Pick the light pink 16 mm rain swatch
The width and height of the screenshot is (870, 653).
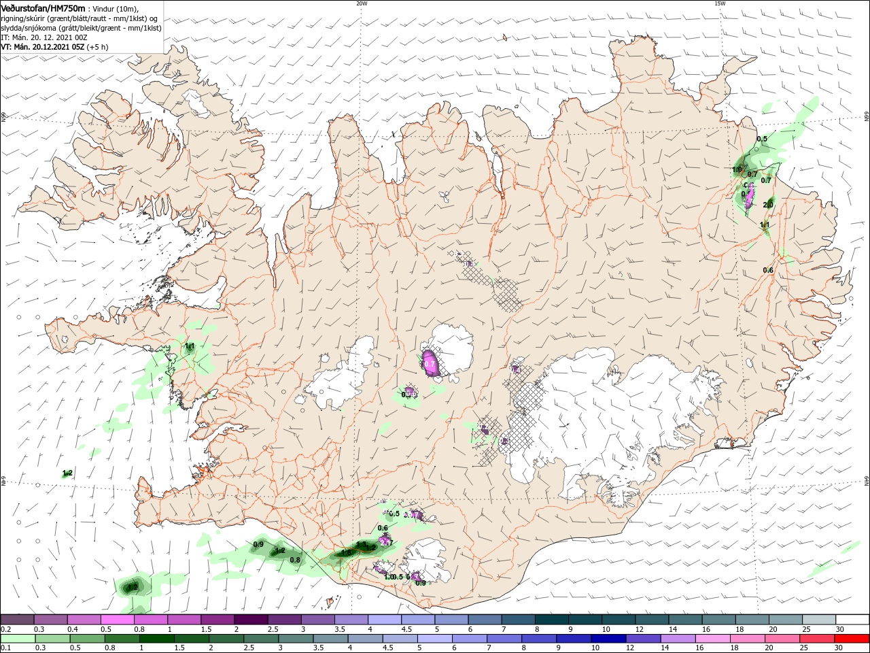pos(712,639)
